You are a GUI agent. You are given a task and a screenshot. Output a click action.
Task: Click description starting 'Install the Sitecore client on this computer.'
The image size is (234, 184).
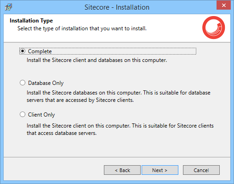[x=120, y=129]
